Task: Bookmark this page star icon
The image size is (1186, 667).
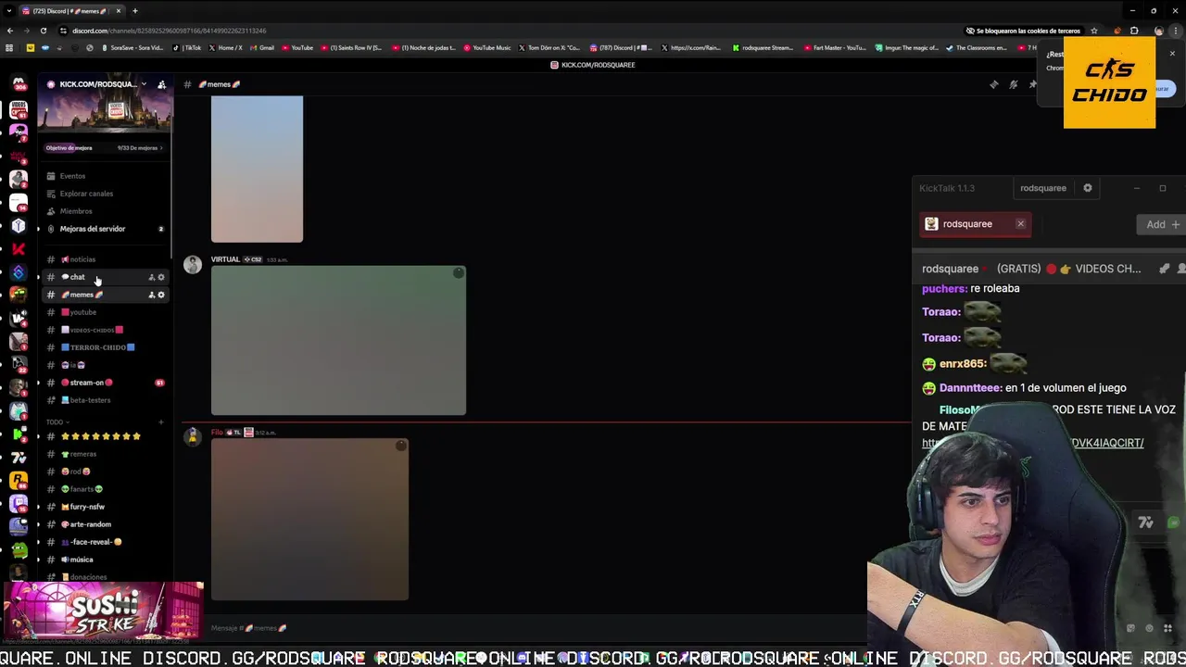Action: [1094, 31]
